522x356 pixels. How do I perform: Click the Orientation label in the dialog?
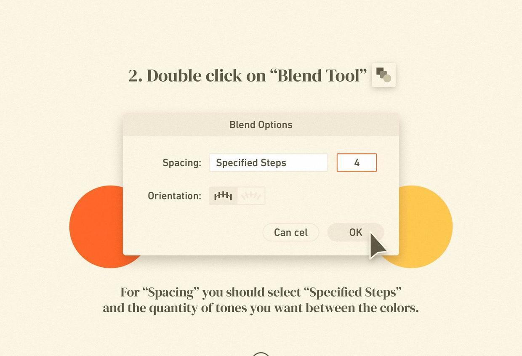174,196
